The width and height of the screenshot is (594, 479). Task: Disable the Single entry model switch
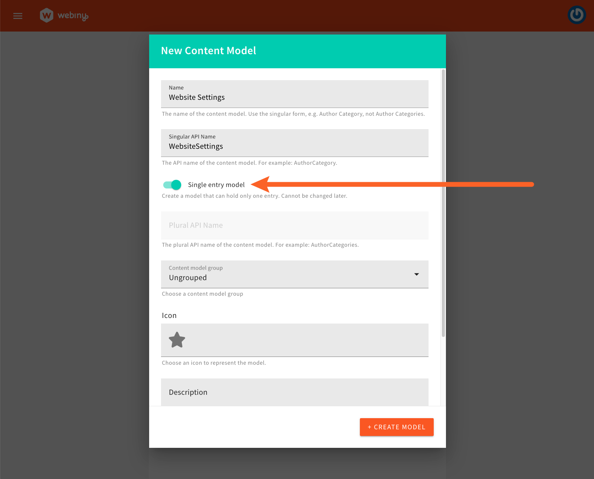tap(171, 184)
